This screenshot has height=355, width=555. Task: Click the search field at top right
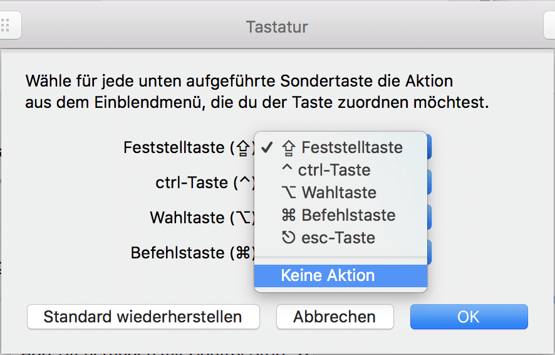pos(549,26)
